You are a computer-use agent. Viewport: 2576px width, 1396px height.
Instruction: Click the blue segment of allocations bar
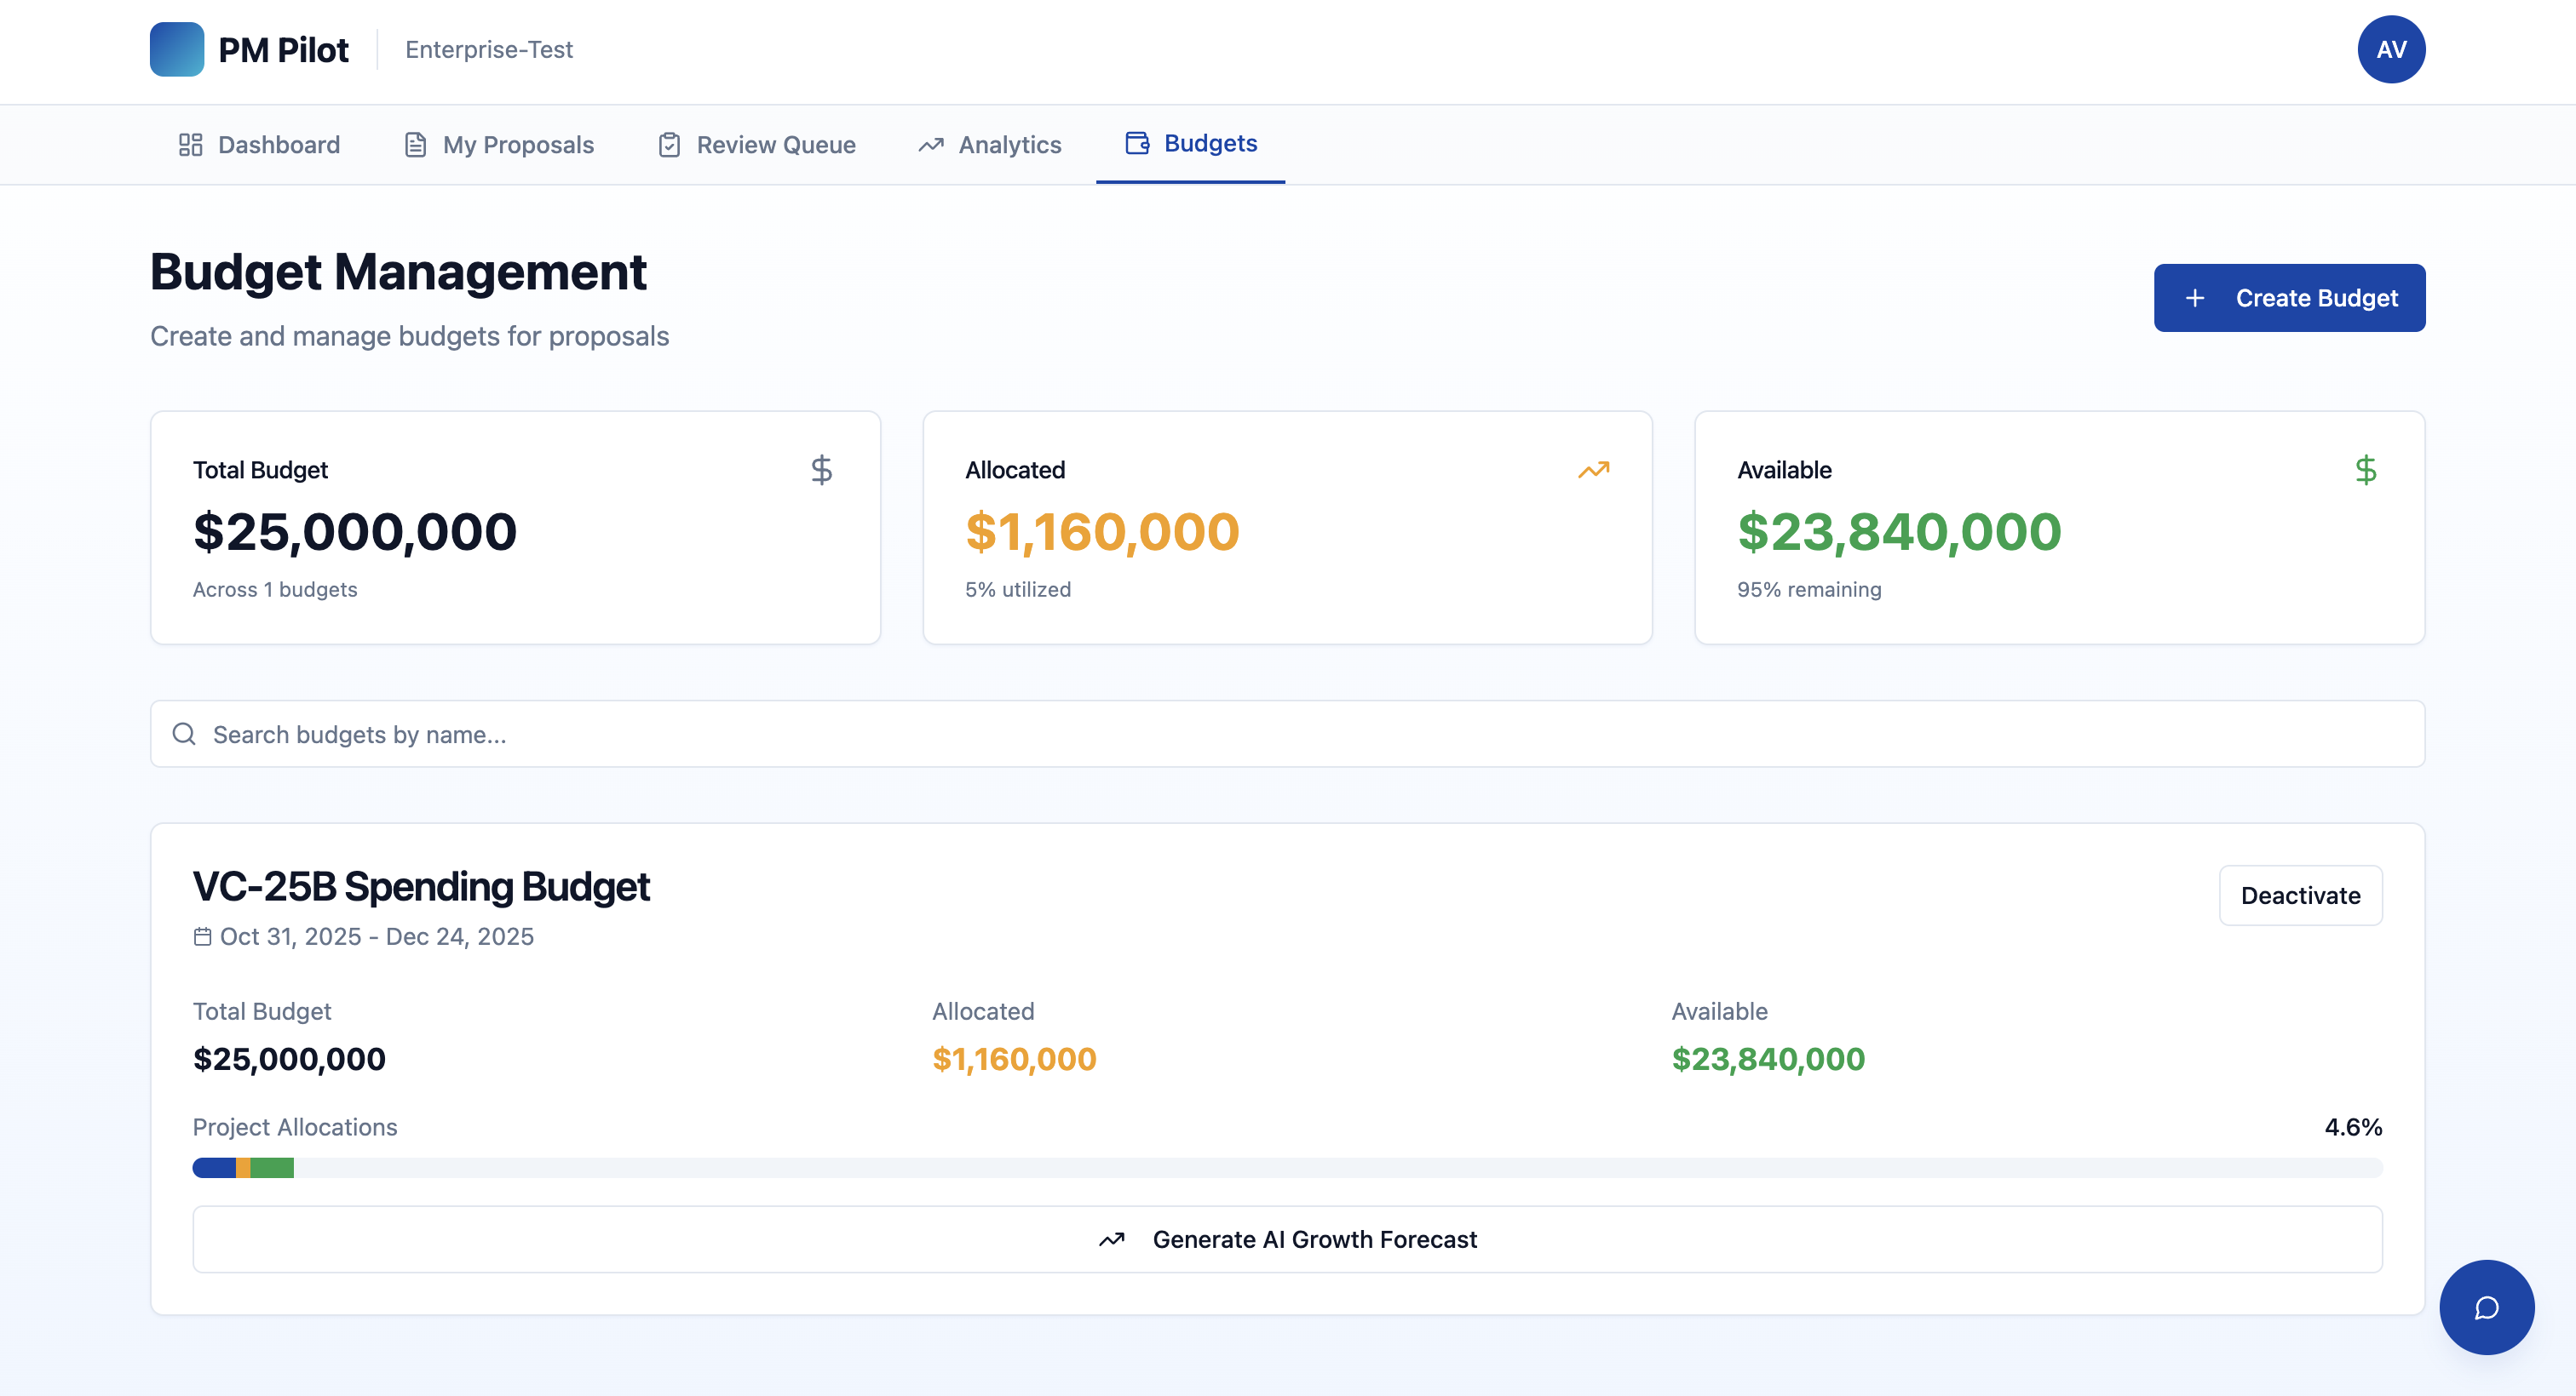click(x=213, y=1167)
